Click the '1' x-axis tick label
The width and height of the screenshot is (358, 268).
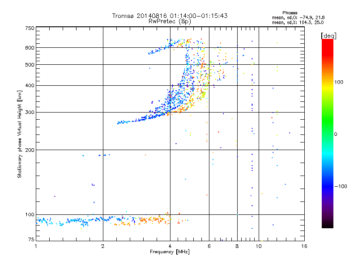coord(36,246)
